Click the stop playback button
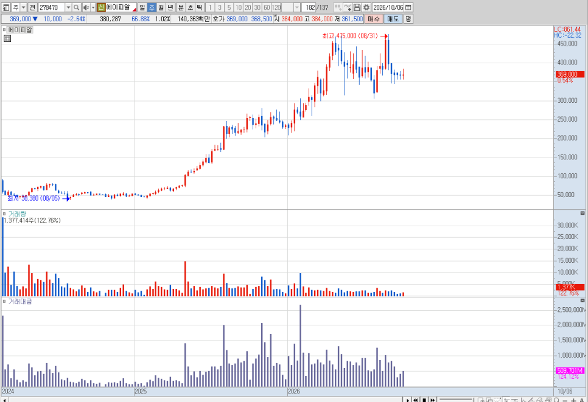The height and width of the screenshot is (402, 588). (424, 400)
